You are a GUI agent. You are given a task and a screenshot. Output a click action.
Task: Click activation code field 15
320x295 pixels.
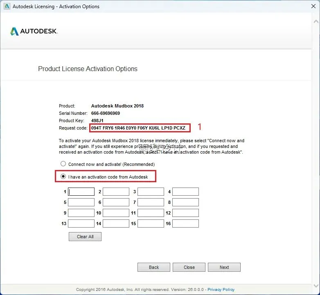click(x=151, y=223)
